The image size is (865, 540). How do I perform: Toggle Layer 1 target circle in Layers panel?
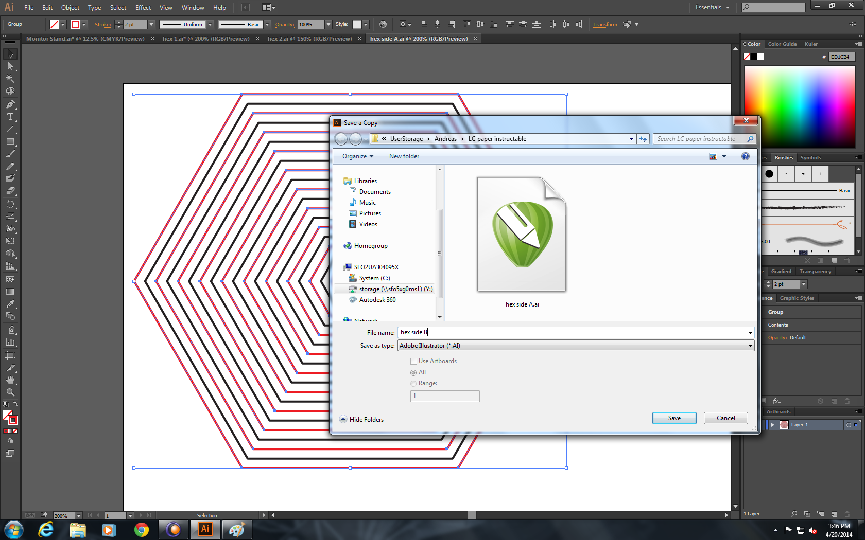[849, 425]
